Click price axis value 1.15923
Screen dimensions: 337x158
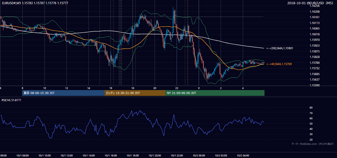pyautogui.click(x=315, y=46)
